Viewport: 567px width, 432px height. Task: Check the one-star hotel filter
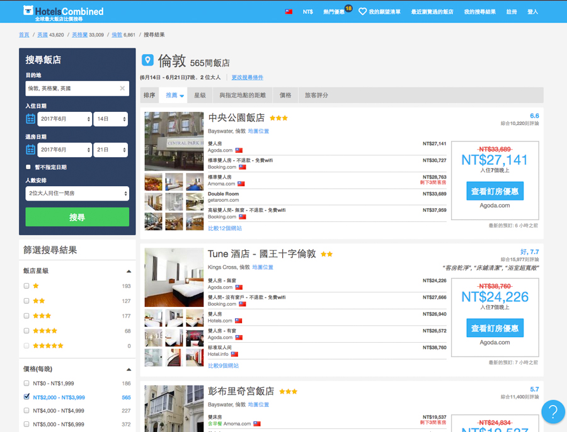click(26, 286)
